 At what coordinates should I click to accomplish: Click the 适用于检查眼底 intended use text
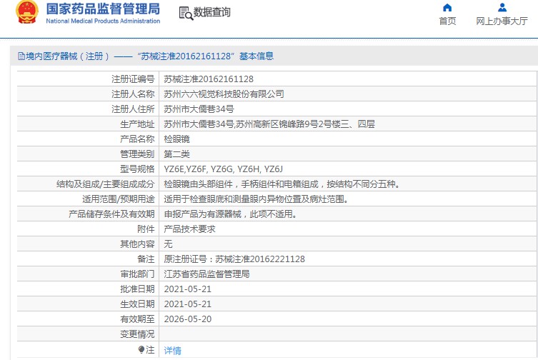click(256, 199)
